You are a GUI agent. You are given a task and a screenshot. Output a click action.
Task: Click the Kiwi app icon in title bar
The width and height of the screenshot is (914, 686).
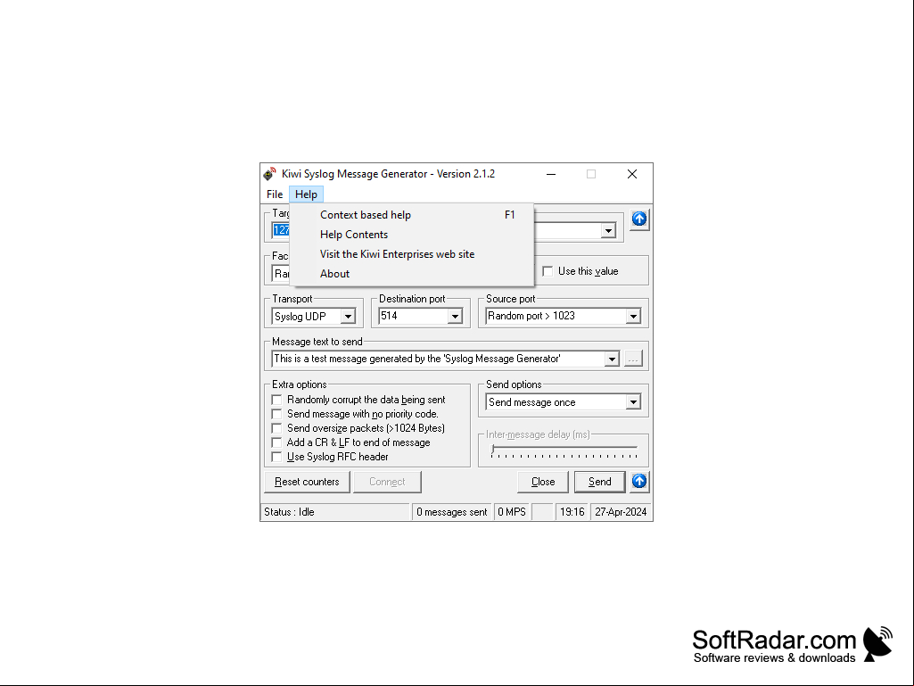point(269,174)
